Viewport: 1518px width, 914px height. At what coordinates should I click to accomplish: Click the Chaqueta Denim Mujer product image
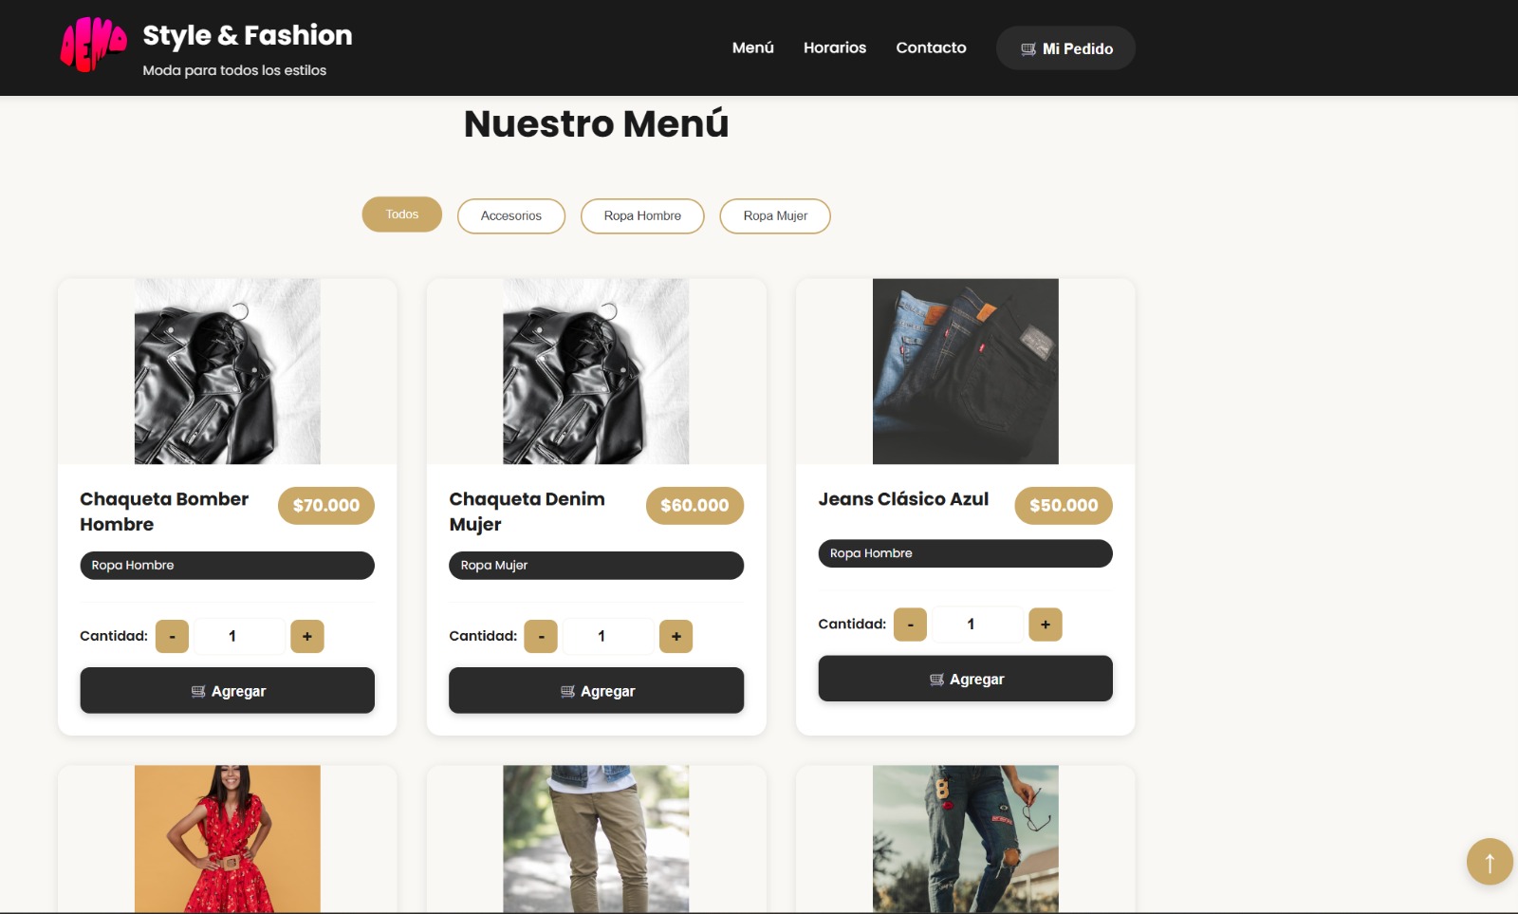pyautogui.click(x=596, y=371)
